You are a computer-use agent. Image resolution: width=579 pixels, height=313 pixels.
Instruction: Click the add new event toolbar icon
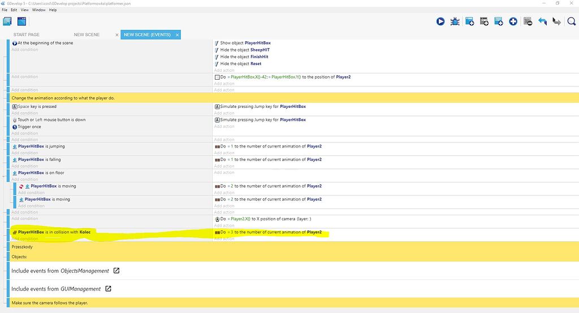click(469, 21)
